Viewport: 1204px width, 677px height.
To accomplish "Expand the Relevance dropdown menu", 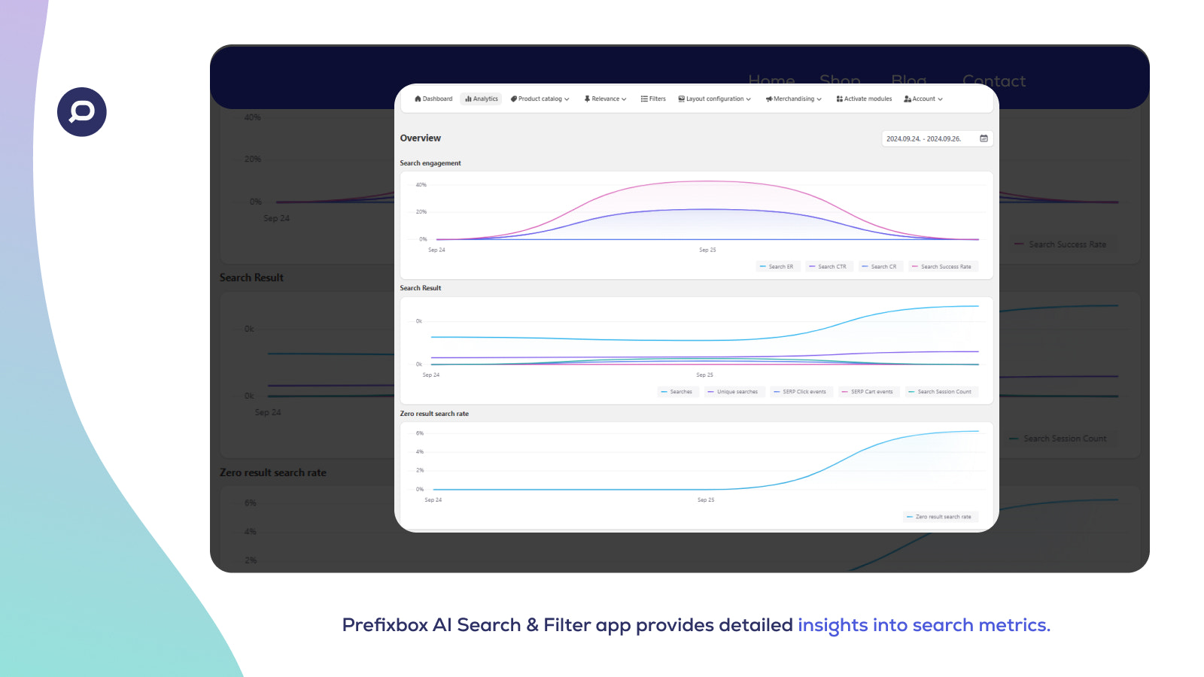I will [605, 99].
